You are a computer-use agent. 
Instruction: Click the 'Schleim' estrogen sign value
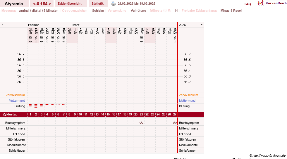point(98,11)
